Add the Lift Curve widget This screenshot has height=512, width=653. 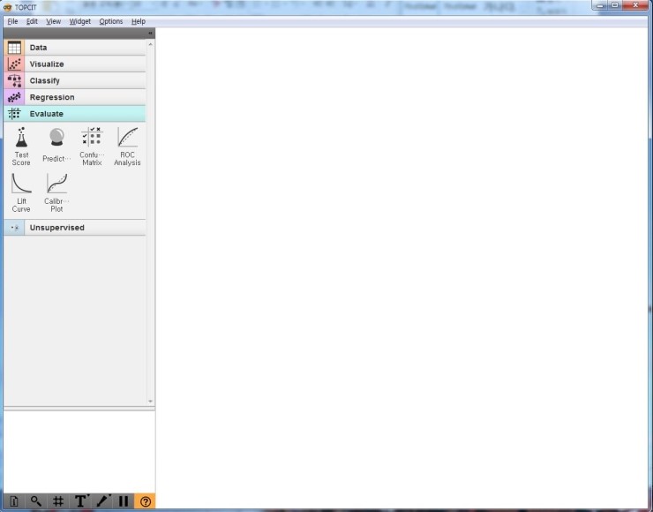pyautogui.click(x=21, y=192)
